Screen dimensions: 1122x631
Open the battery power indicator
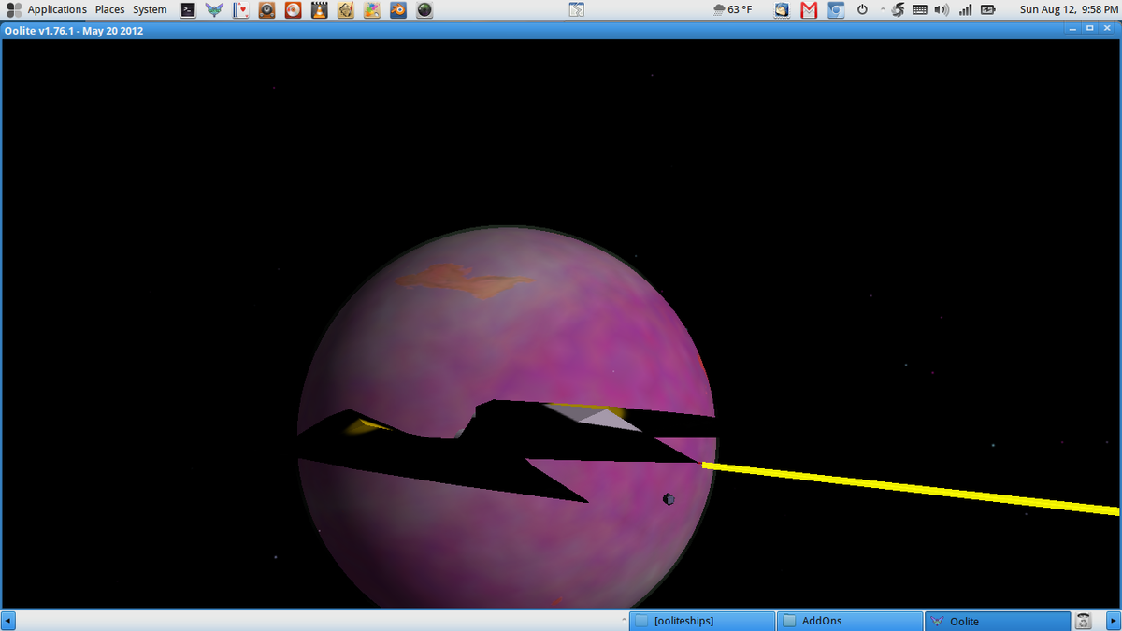click(987, 10)
